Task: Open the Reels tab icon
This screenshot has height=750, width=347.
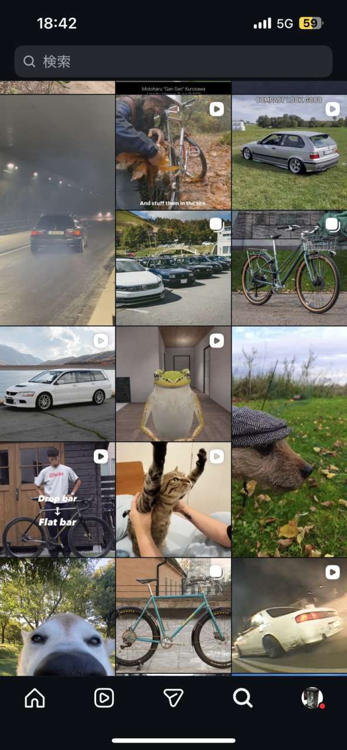Action: [104, 697]
